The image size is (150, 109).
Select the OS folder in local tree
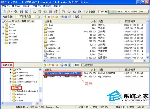[16, 88]
